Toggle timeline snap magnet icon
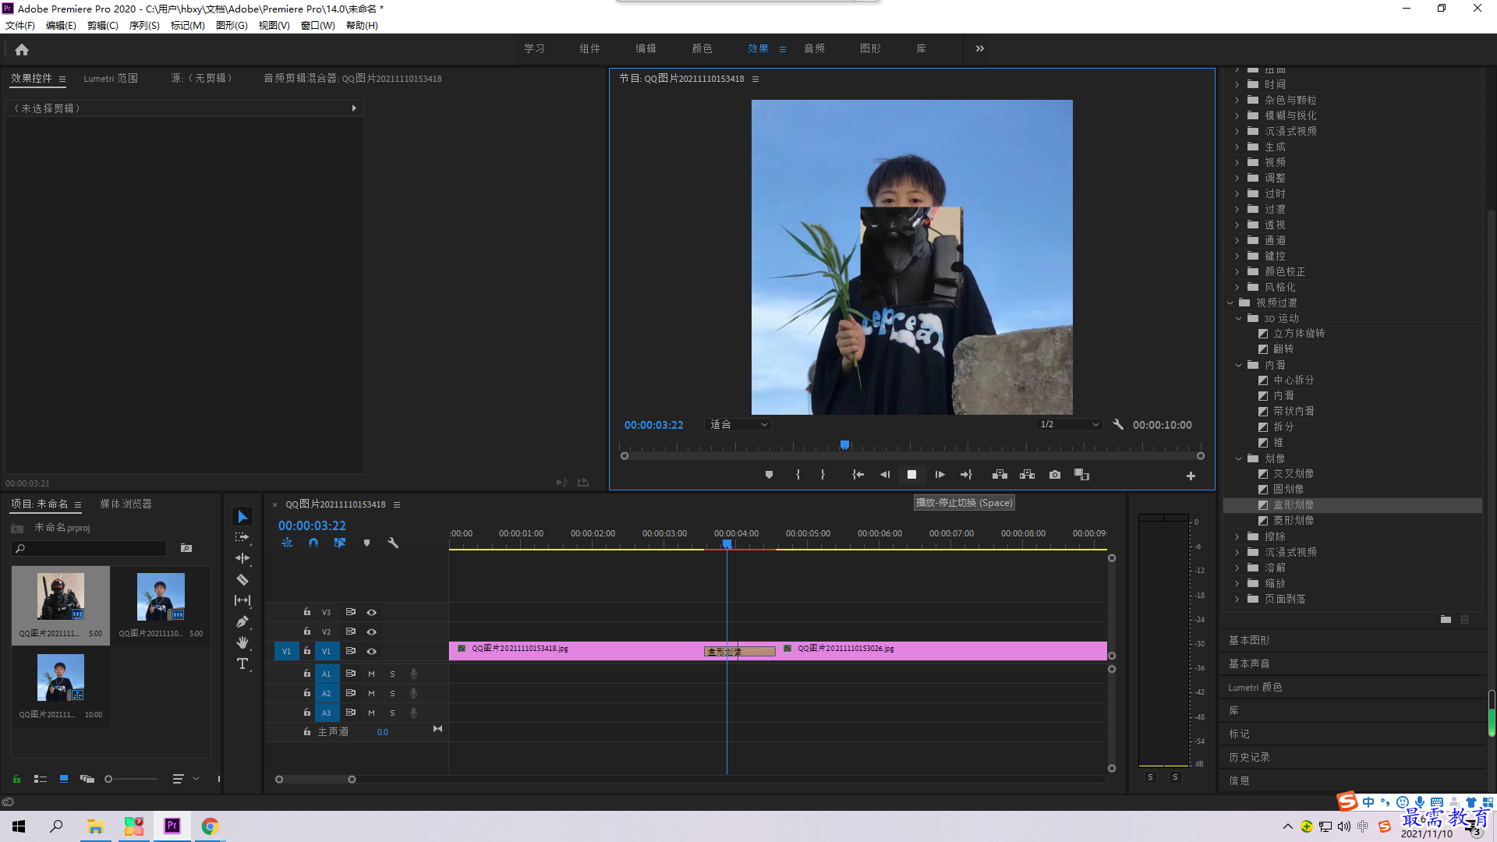Image resolution: width=1497 pixels, height=842 pixels. [313, 543]
